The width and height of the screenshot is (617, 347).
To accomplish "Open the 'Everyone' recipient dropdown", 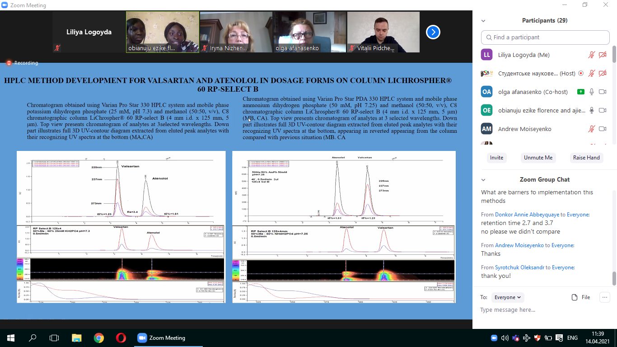I will (x=508, y=297).
